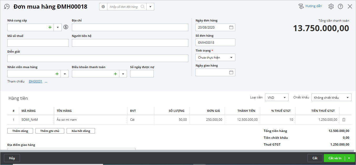Click into the Diễn giải text field
Screen dimensions: 356x165
tap(98, 58)
